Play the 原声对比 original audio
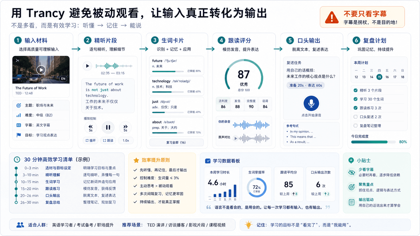Image resolution: width=420 pixels, height=236 pixels. tap(235, 138)
